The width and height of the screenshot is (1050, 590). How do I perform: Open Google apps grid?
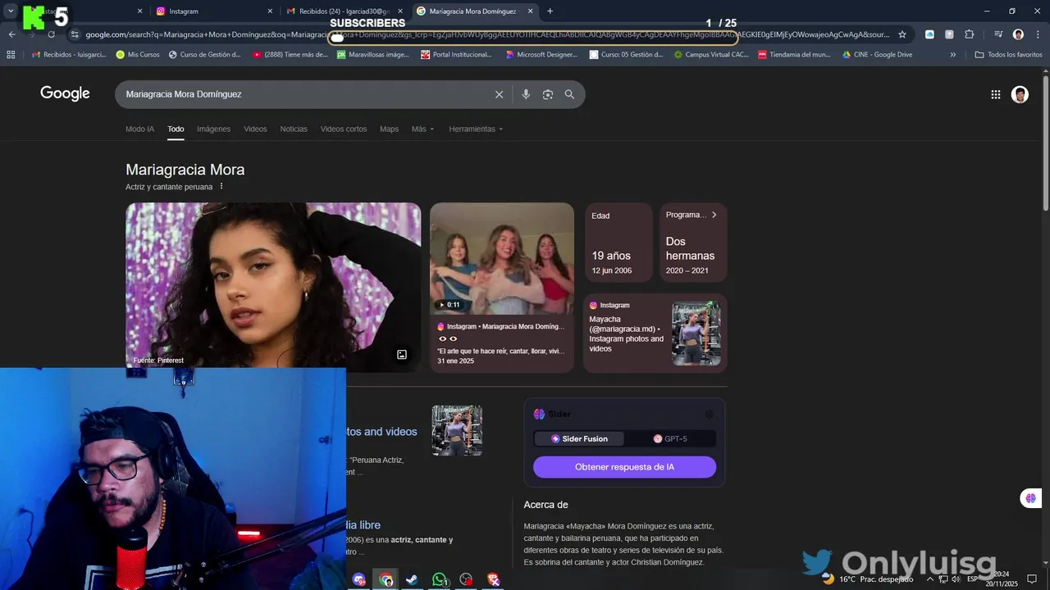pyautogui.click(x=996, y=94)
